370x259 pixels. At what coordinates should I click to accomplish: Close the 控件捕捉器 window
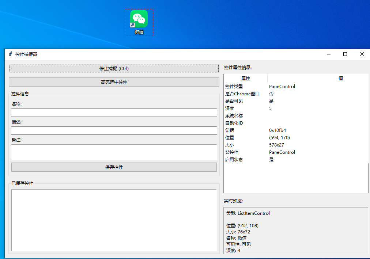[x=362, y=54]
